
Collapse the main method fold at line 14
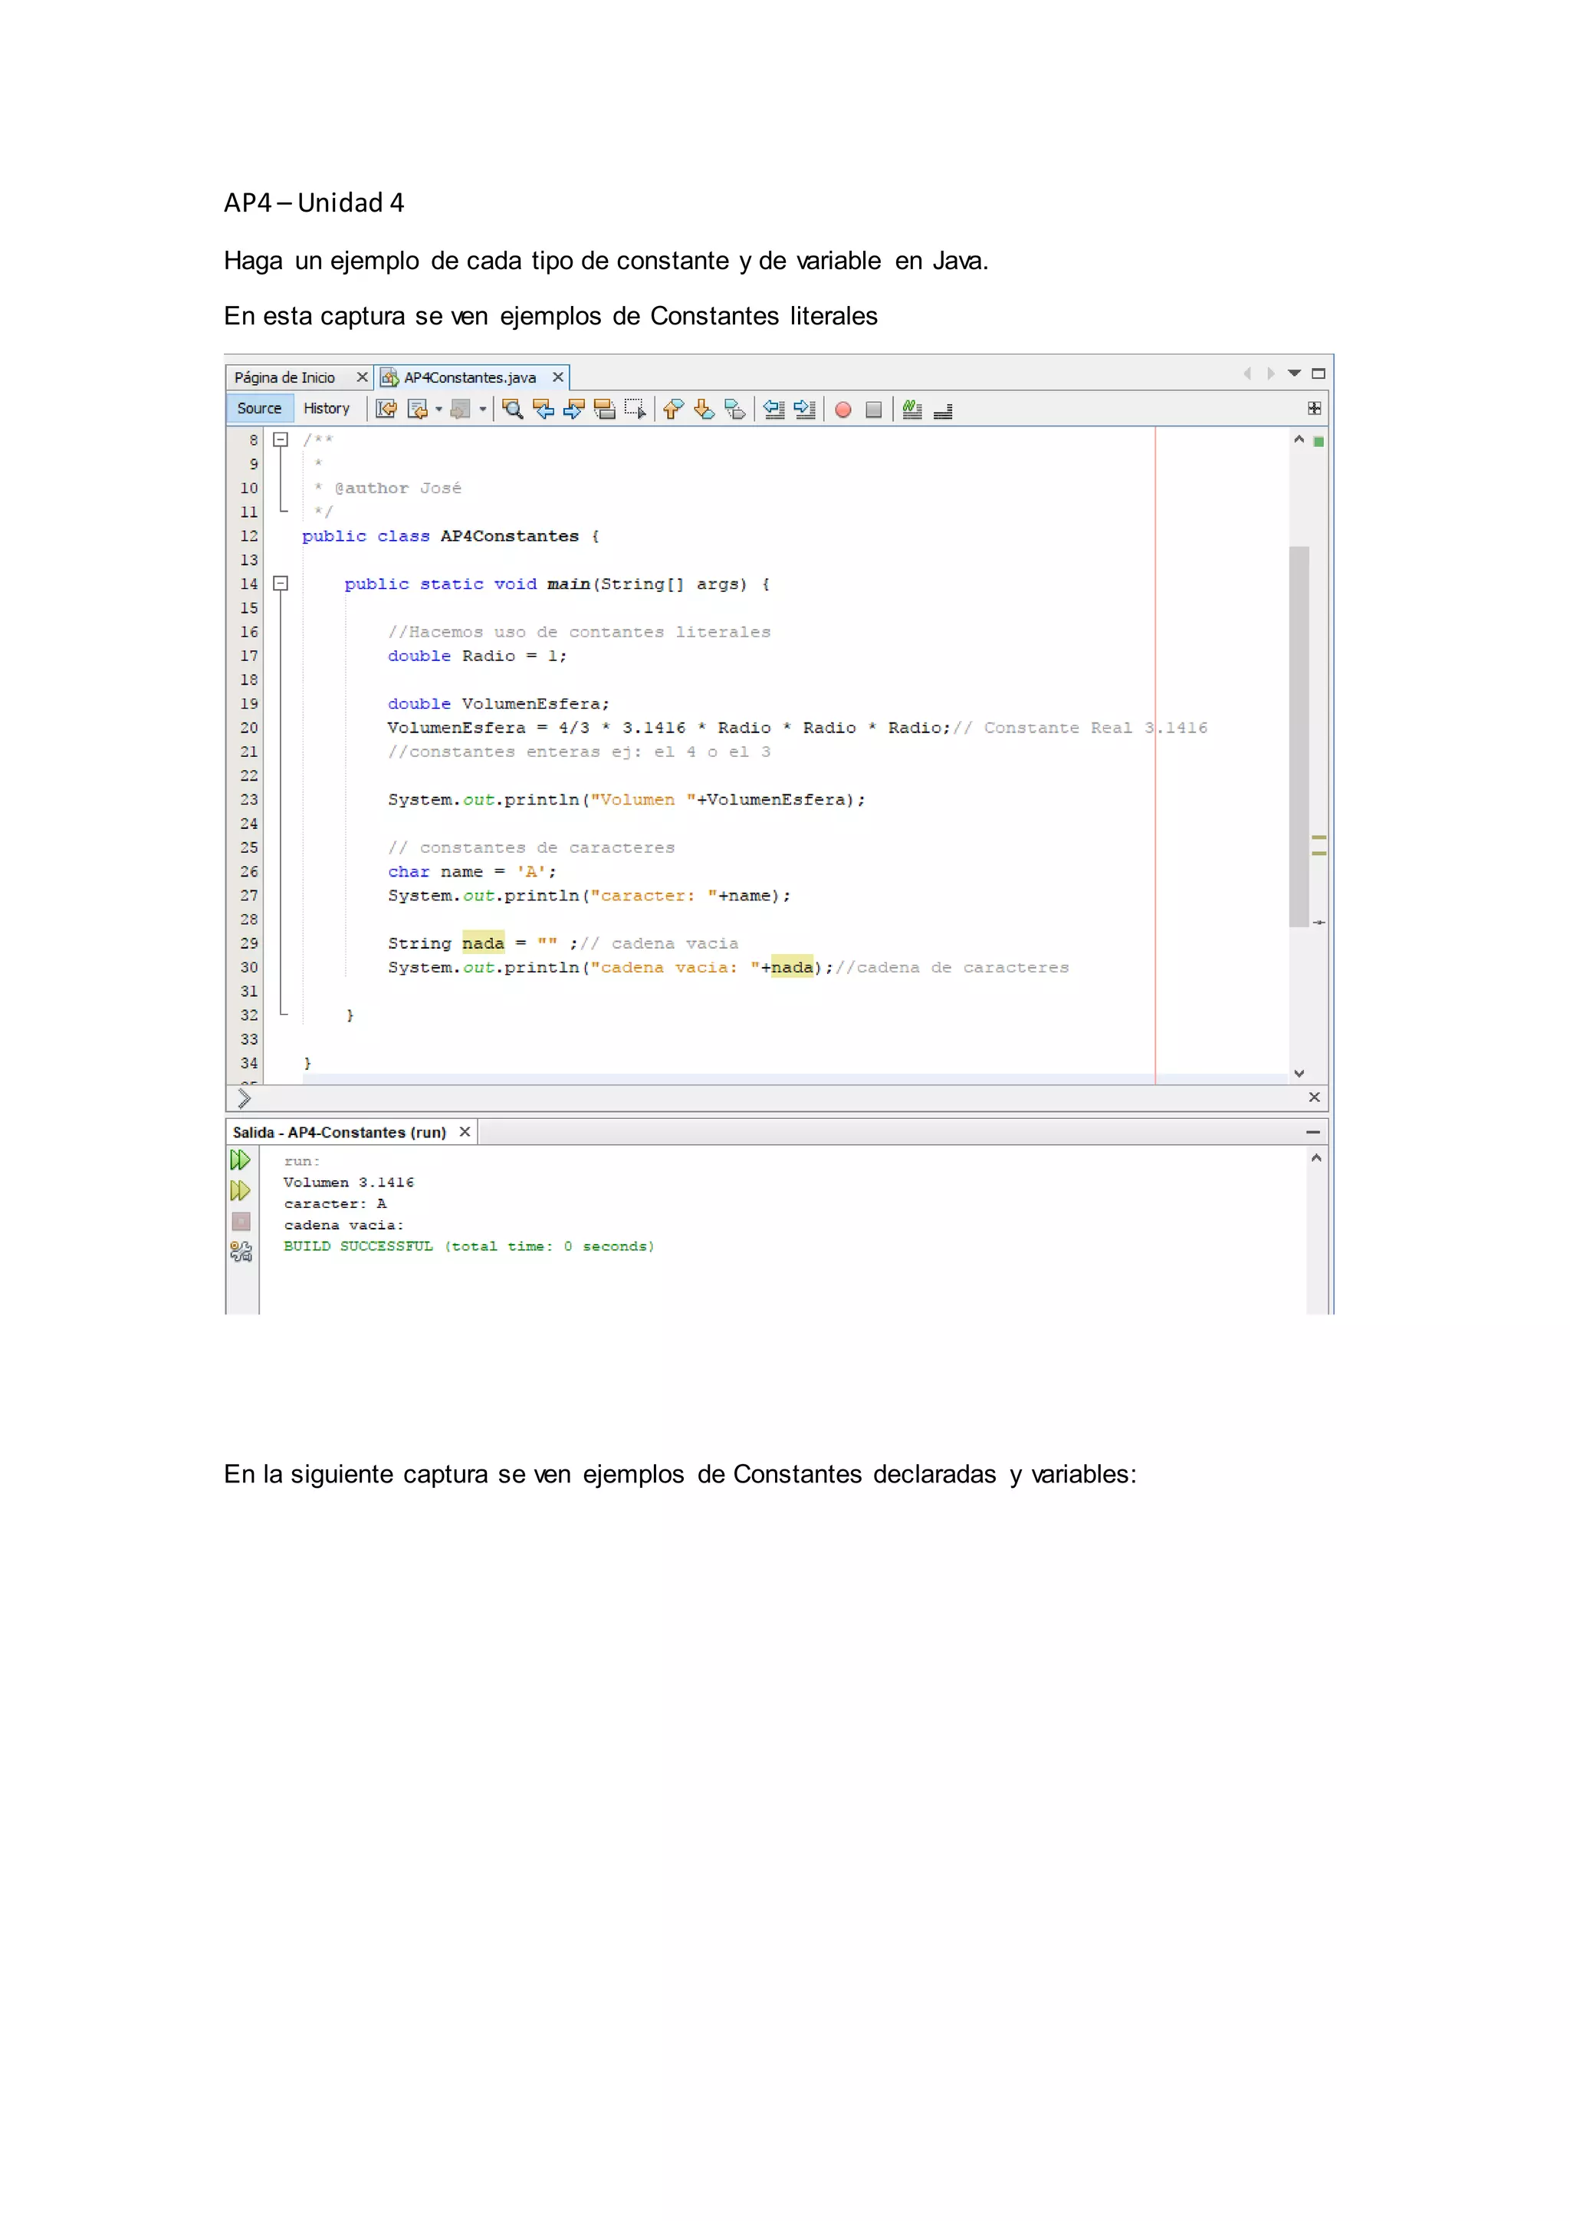pos(281,584)
